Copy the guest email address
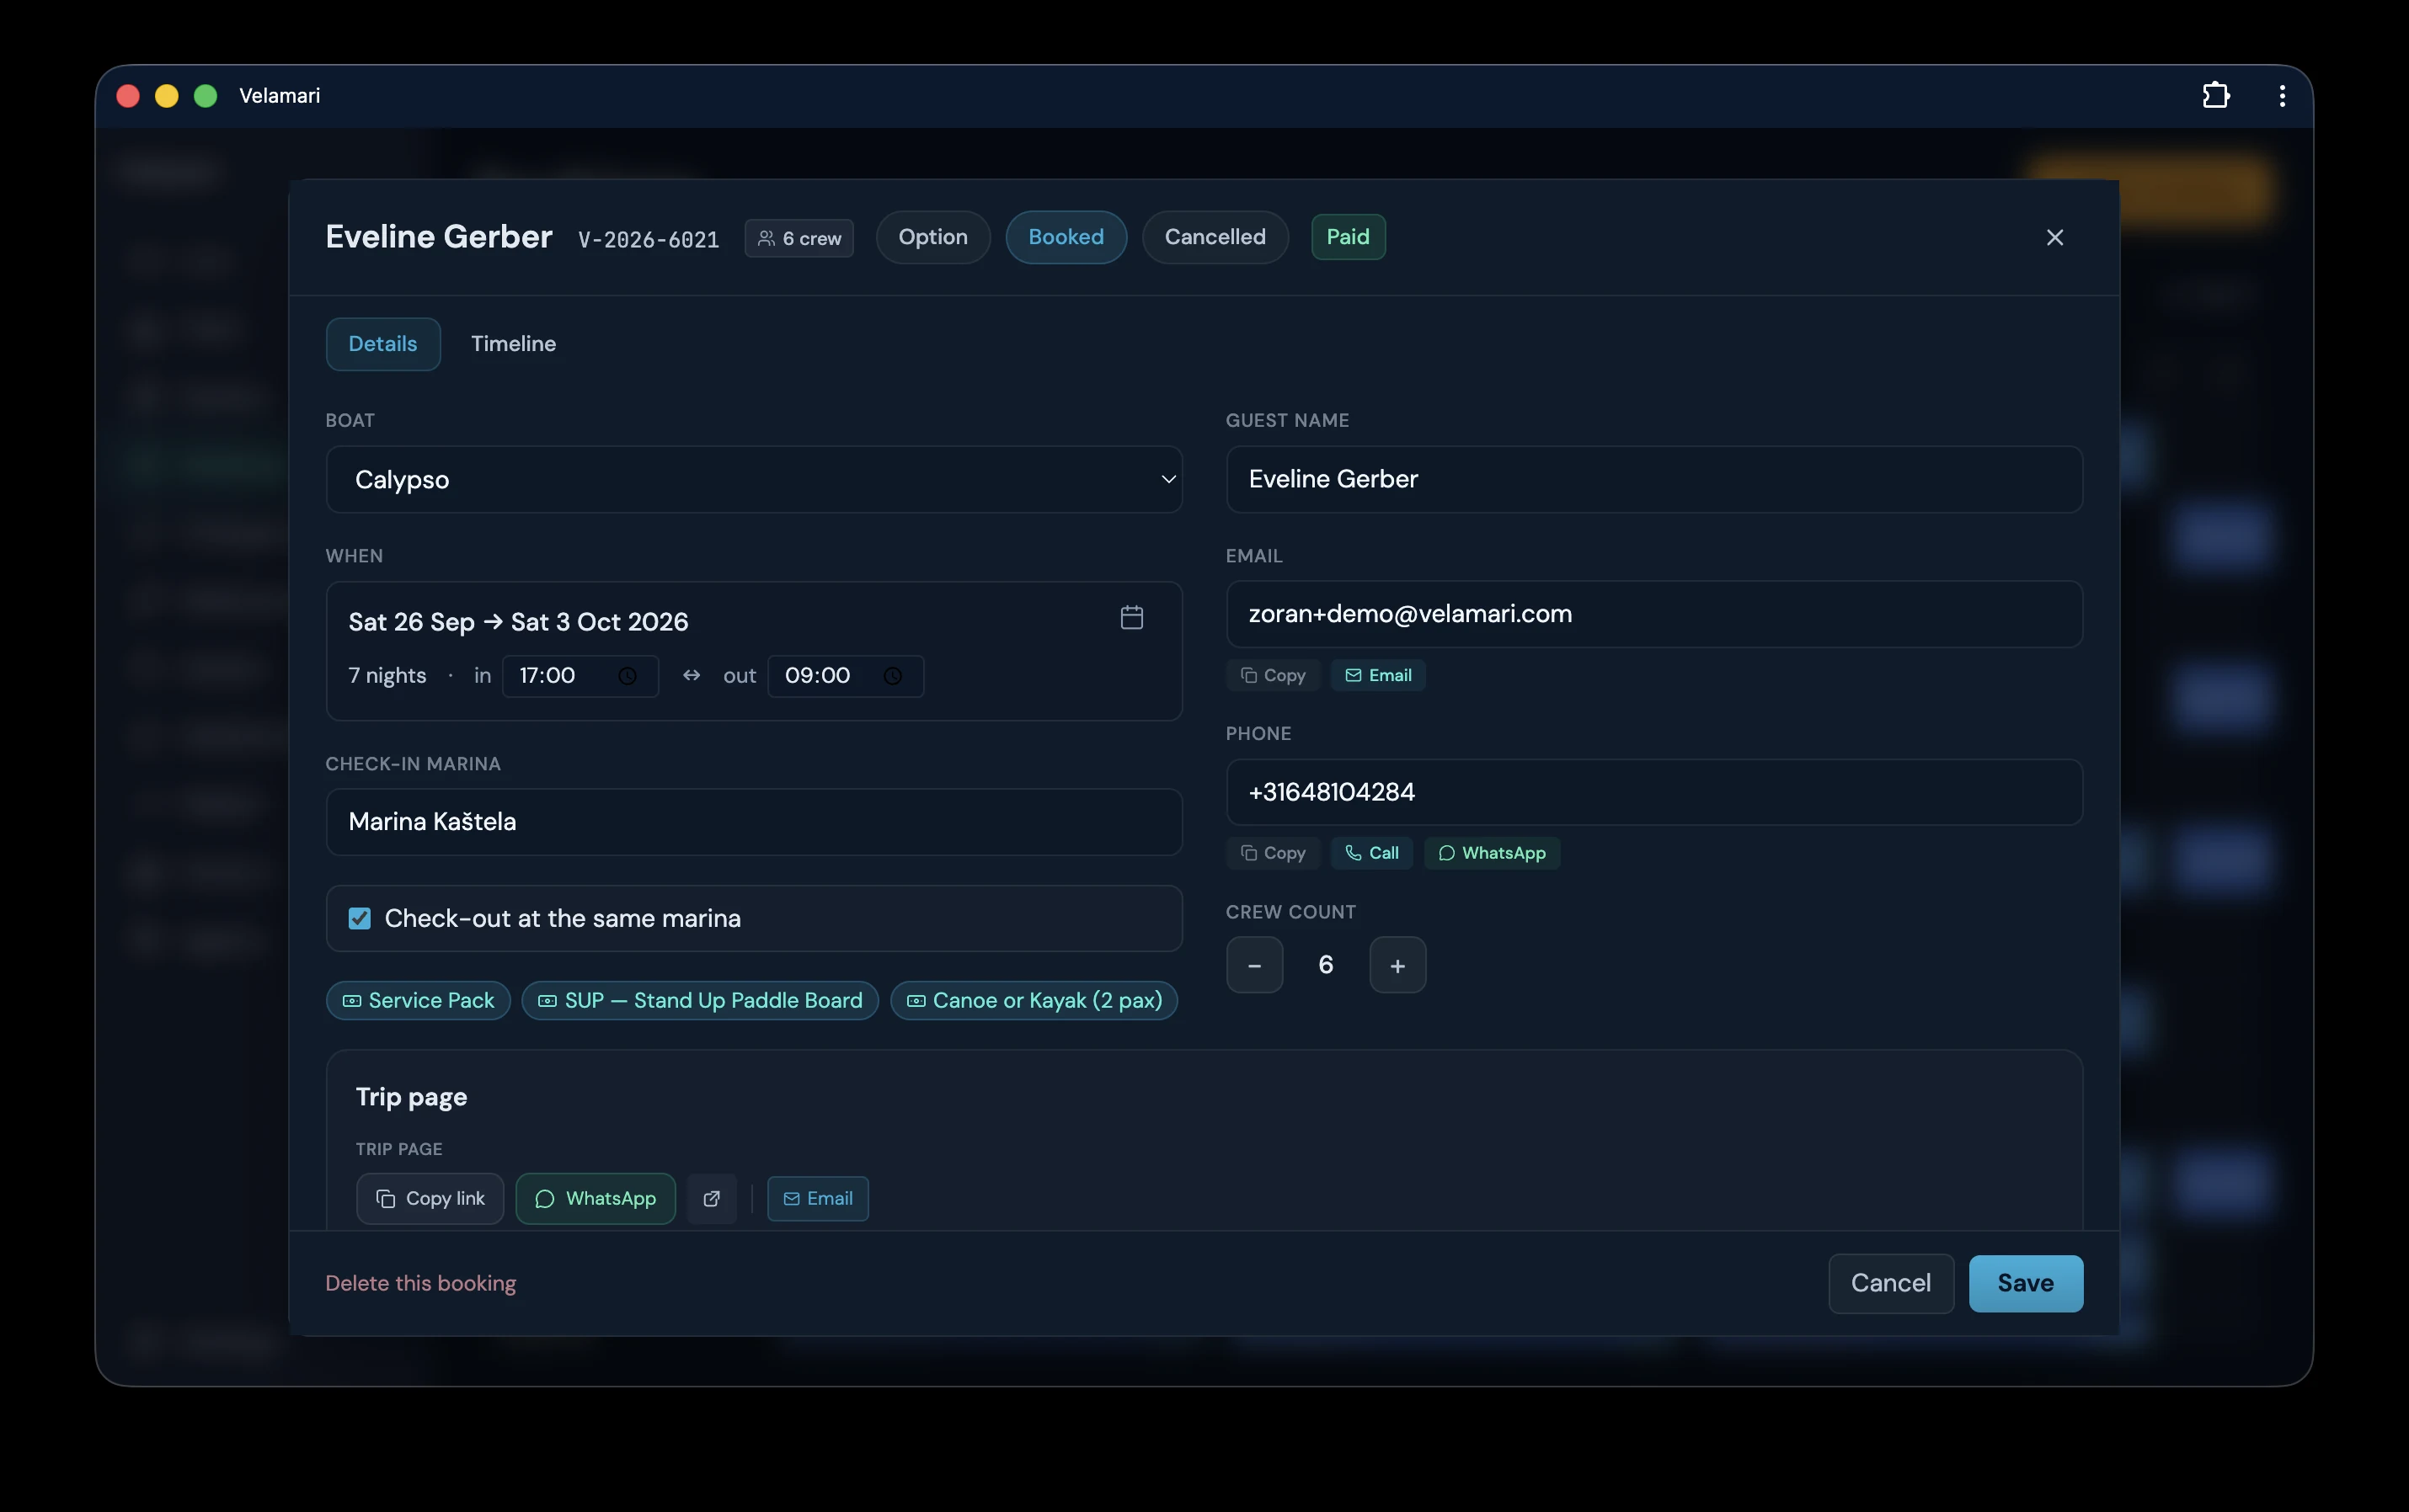Screen dimensions: 2409x1512 (x=1273, y=675)
